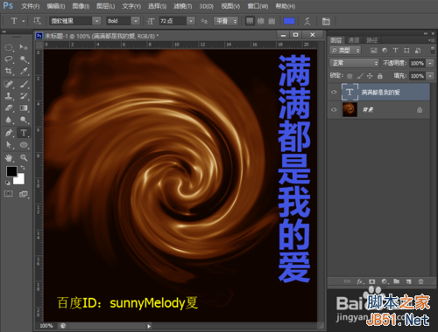This screenshot has width=438, height=332.
Task: Select the History Brush tool
Action: pos(24,96)
